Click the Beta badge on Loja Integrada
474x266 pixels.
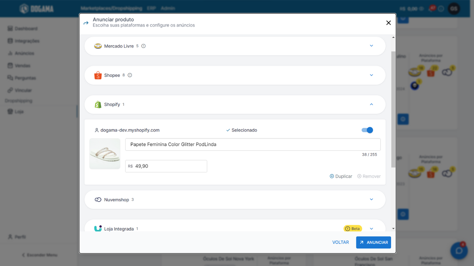pos(353,229)
